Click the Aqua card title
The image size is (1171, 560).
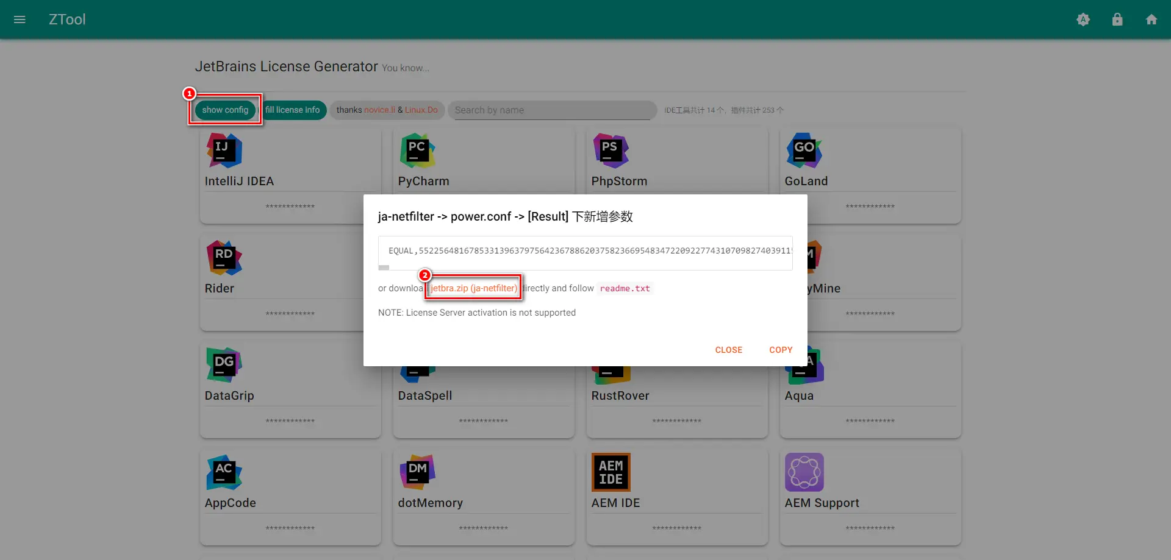(x=799, y=395)
